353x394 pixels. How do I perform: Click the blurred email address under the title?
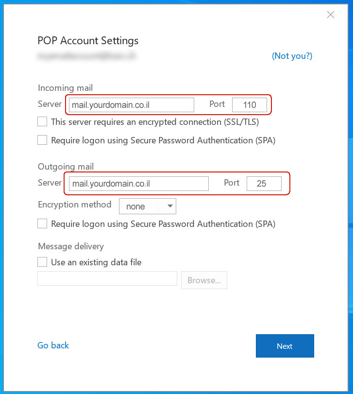(87, 56)
